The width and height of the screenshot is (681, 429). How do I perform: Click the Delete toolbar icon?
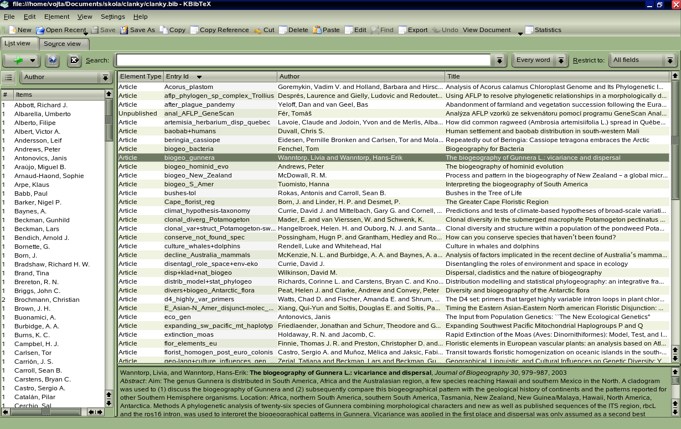click(x=283, y=30)
